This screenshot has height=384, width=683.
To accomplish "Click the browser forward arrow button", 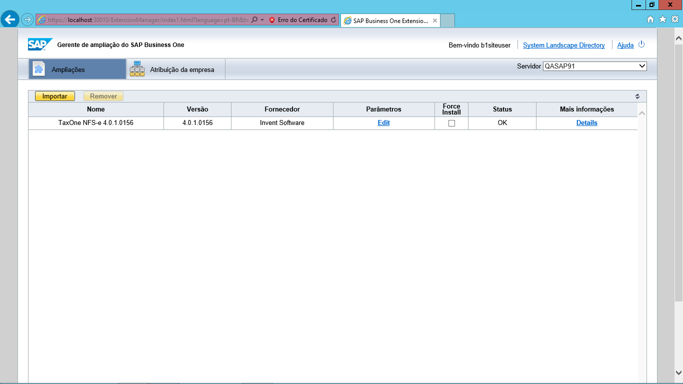I will [27, 19].
